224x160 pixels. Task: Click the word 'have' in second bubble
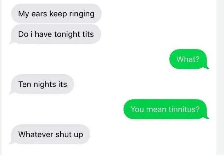coord(43,34)
